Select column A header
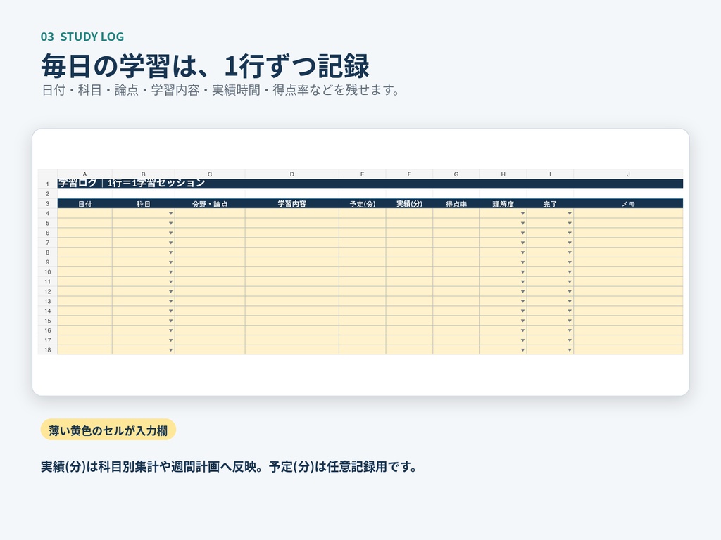Image resolution: width=721 pixels, height=540 pixels. 84,174
